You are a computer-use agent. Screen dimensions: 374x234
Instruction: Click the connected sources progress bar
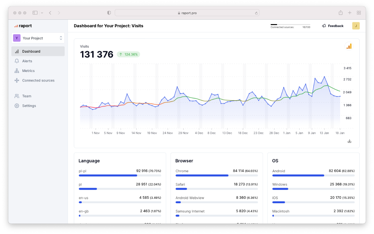(290, 24)
